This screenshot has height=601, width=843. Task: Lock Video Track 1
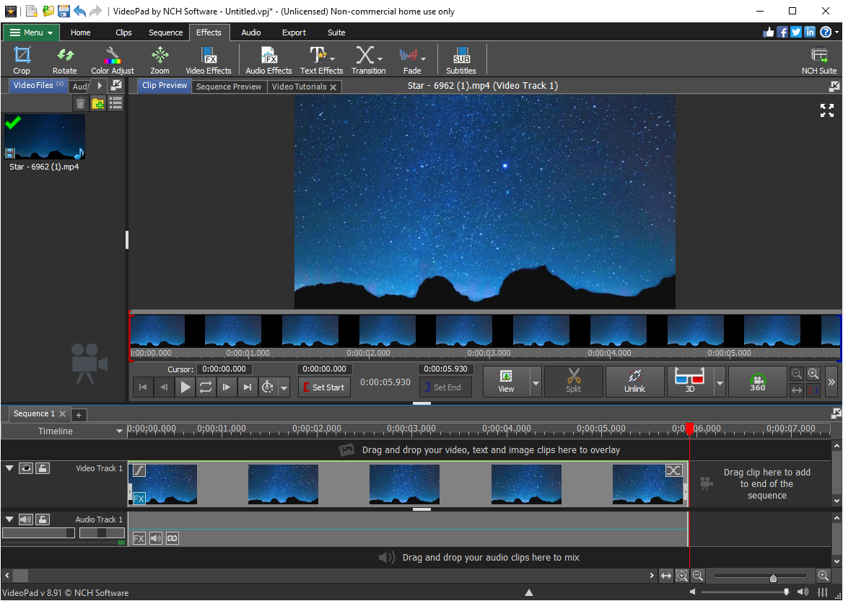pos(43,468)
